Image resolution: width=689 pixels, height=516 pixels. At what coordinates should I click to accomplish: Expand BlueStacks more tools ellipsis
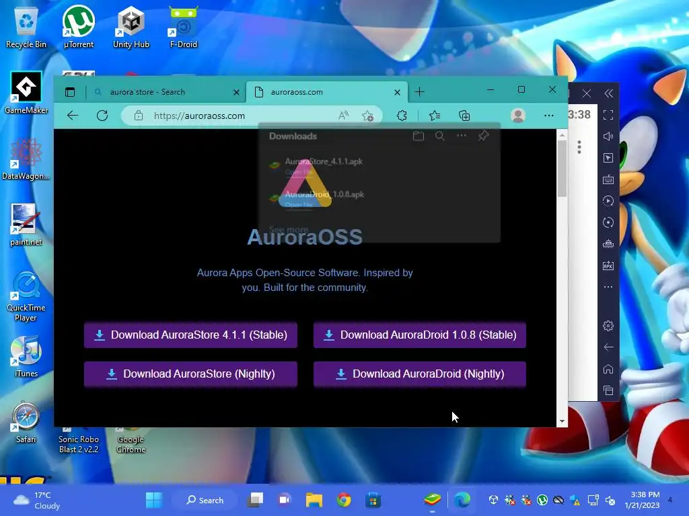pyautogui.click(x=608, y=287)
